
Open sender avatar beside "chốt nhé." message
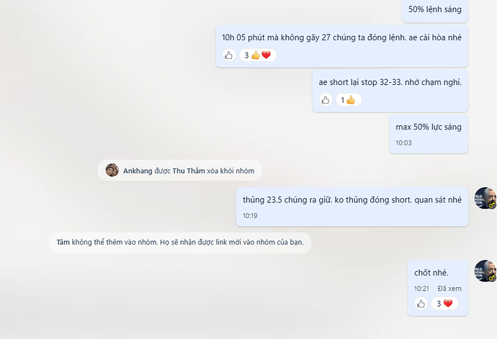pyautogui.click(x=485, y=271)
